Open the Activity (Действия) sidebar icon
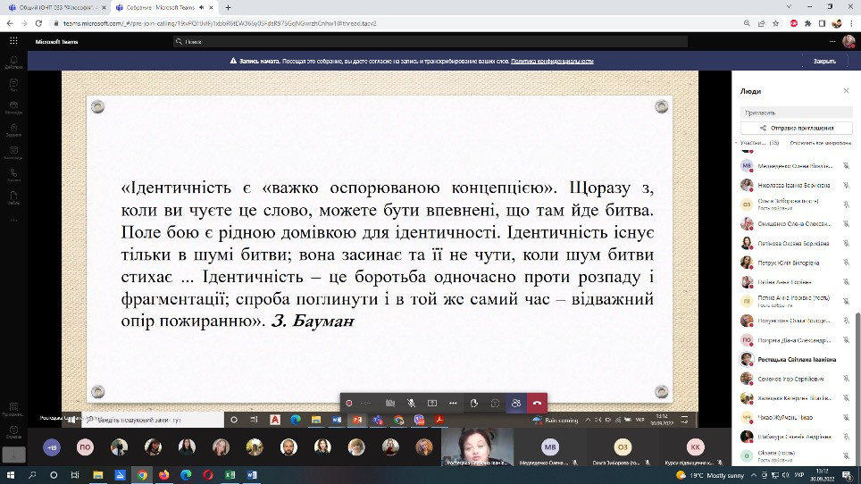This screenshot has height=484, width=861. coord(13,62)
